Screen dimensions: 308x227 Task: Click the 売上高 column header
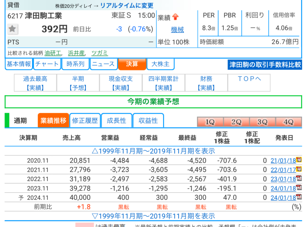point(71,138)
